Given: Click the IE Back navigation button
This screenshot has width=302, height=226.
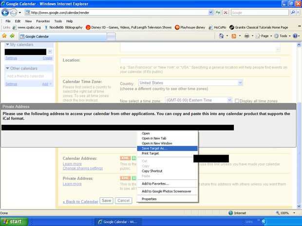Looking at the screenshot, I should pyautogui.click(x=5, y=13).
